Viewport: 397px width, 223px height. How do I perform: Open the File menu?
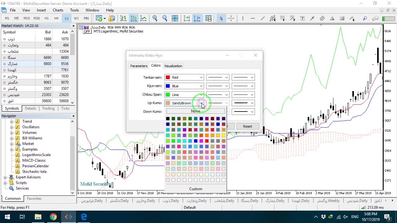click(x=13, y=10)
